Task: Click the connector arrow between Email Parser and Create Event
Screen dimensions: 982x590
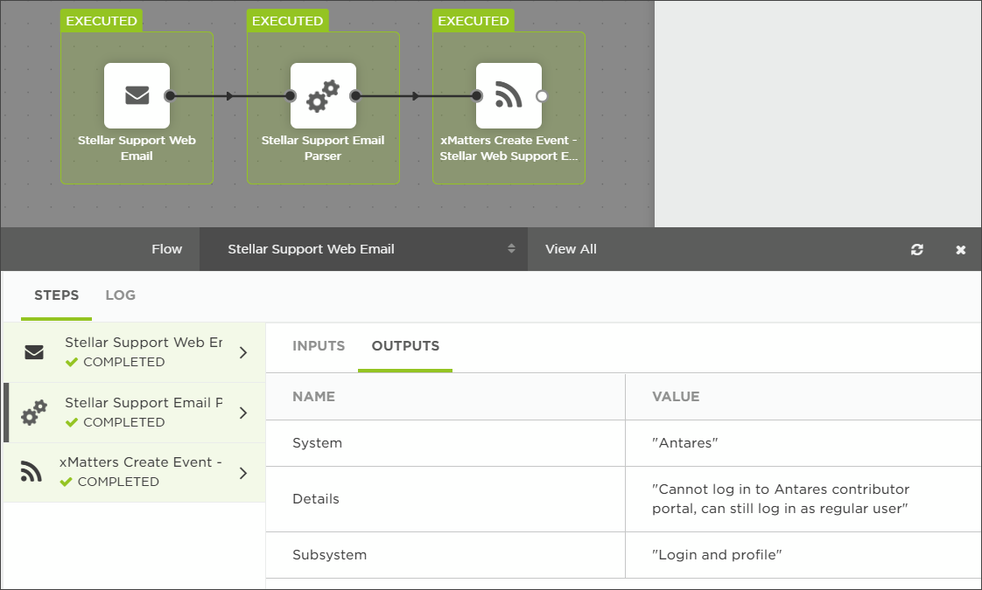Action: click(416, 96)
